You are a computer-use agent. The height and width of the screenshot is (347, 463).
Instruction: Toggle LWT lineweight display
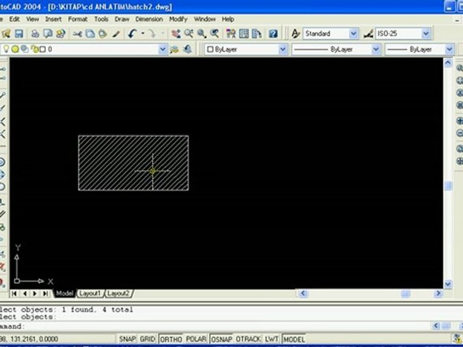[x=272, y=339]
